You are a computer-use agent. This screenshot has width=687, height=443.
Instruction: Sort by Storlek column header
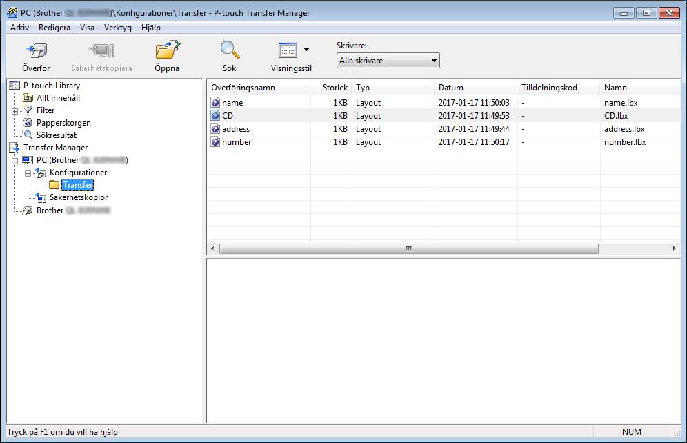click(331, 87)
